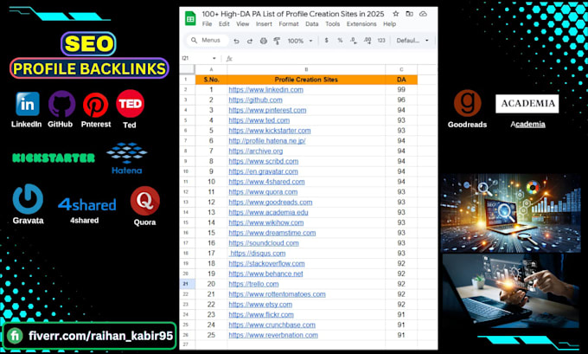Viewport: 588px width, 354px height.
Task: Open the View menu
Action: click(x=243, y=24)
